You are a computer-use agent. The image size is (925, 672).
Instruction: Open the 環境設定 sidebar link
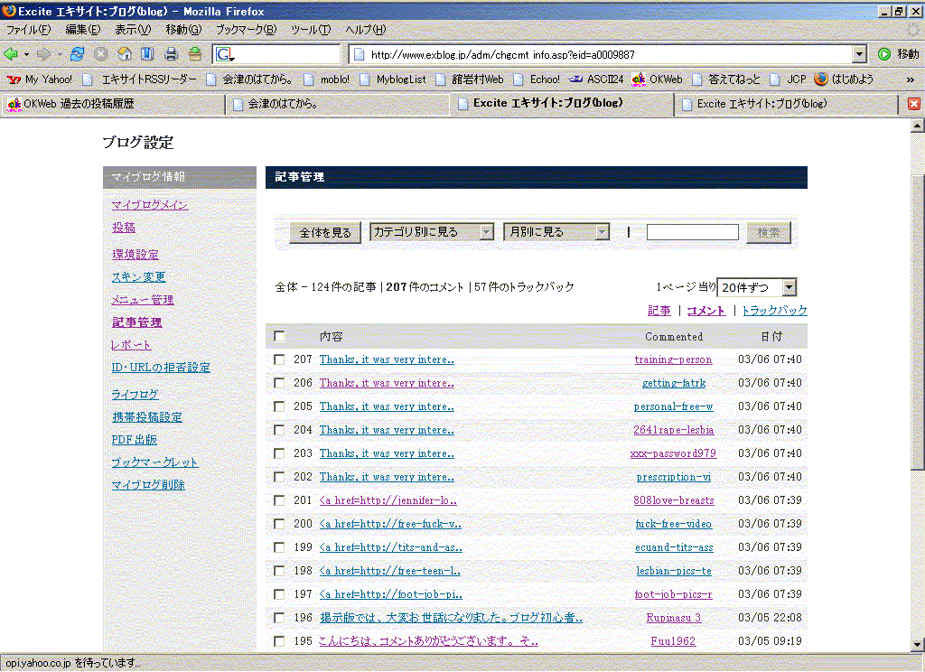click(135, 255)
